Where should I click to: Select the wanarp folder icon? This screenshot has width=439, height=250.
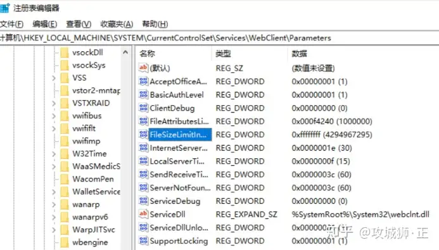65,204
